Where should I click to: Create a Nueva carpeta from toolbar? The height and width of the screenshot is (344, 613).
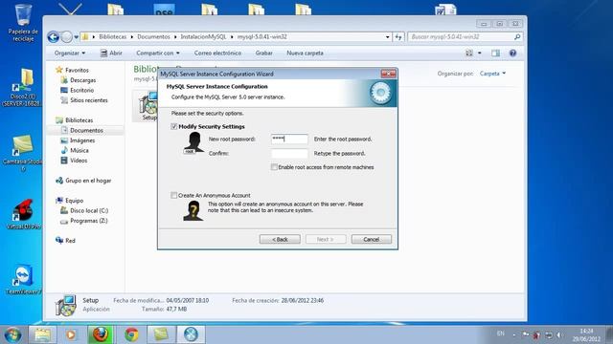click(x=305, y=54)
